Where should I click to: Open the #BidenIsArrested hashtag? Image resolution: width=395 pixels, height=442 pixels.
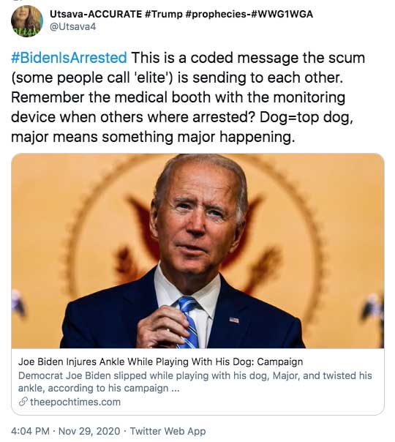coord(69,58)
